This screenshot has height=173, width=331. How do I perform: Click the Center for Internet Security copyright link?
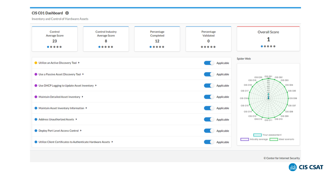(282, 158)
